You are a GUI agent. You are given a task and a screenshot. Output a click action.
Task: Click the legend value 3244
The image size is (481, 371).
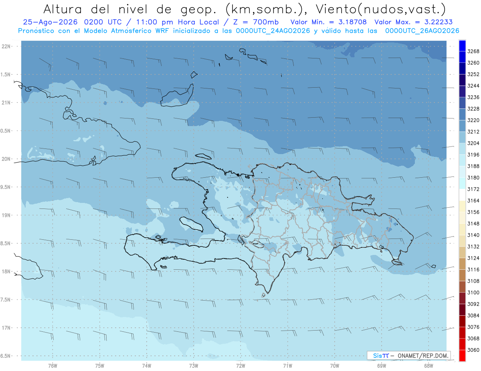click(x=473, y=86)
